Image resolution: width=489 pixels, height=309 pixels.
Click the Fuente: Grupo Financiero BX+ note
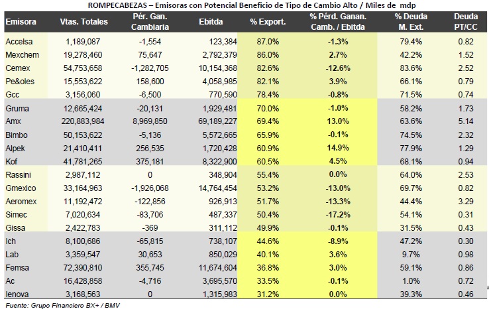click(x=62, y=305)
